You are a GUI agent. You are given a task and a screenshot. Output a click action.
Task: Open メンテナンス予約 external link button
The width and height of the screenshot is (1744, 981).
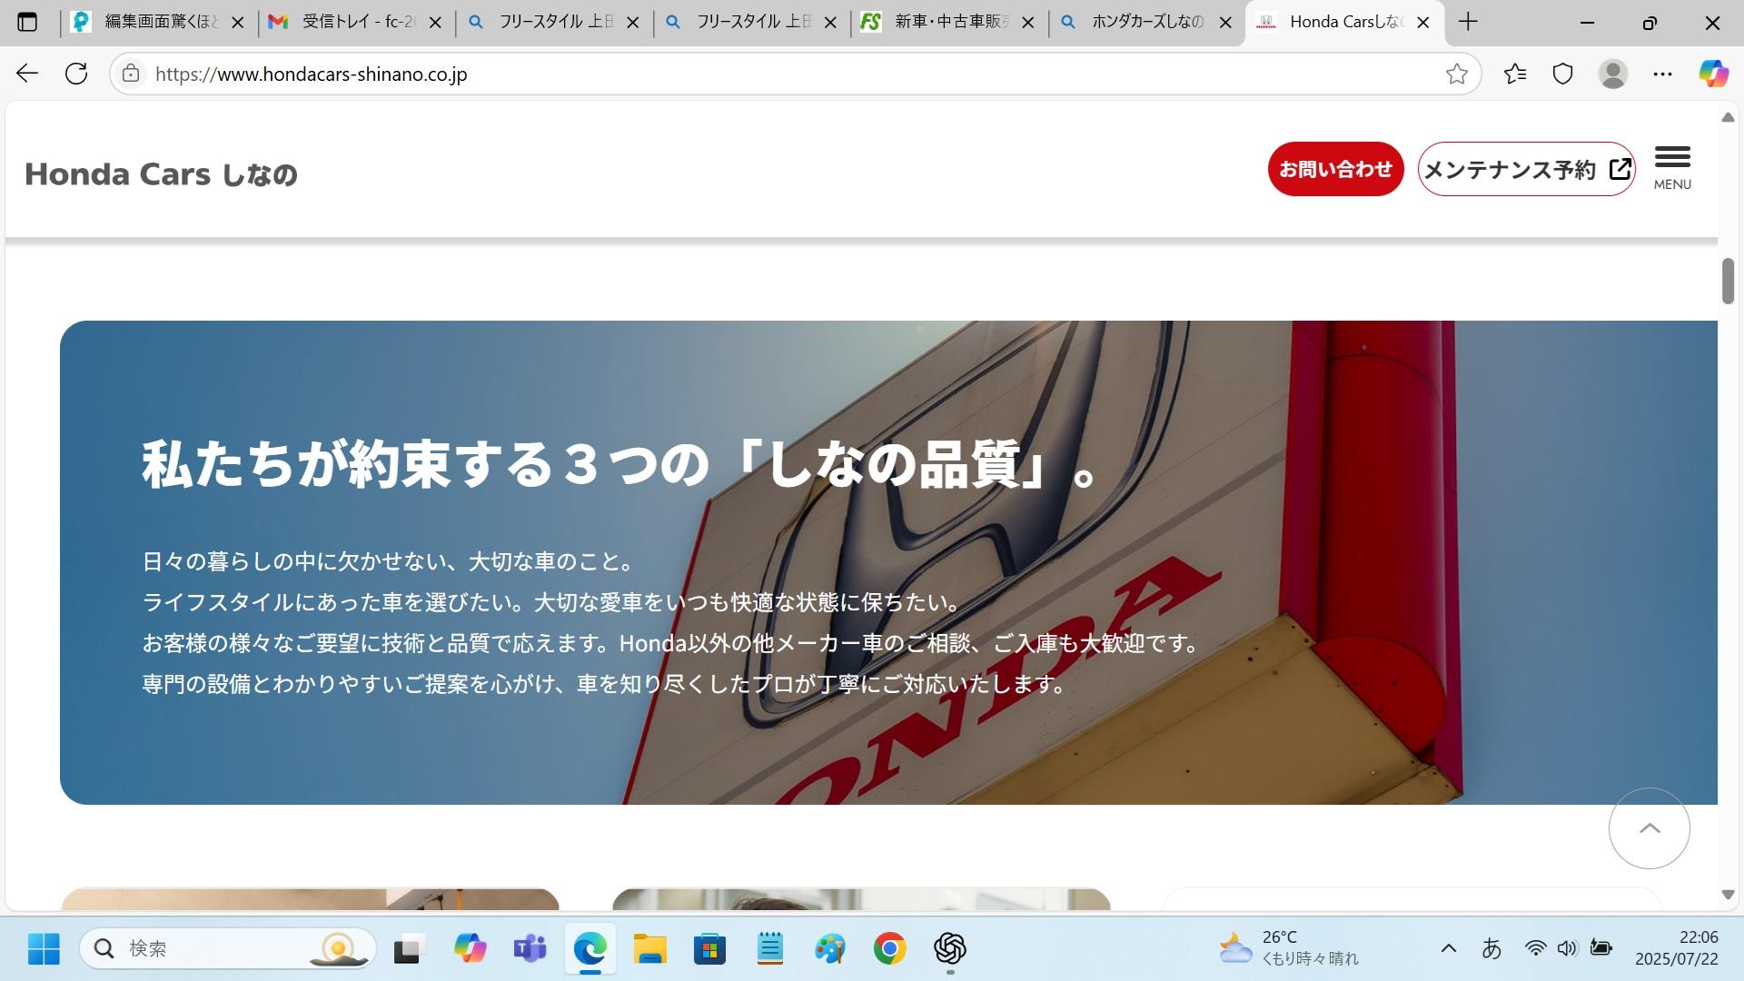point(1527,169)
